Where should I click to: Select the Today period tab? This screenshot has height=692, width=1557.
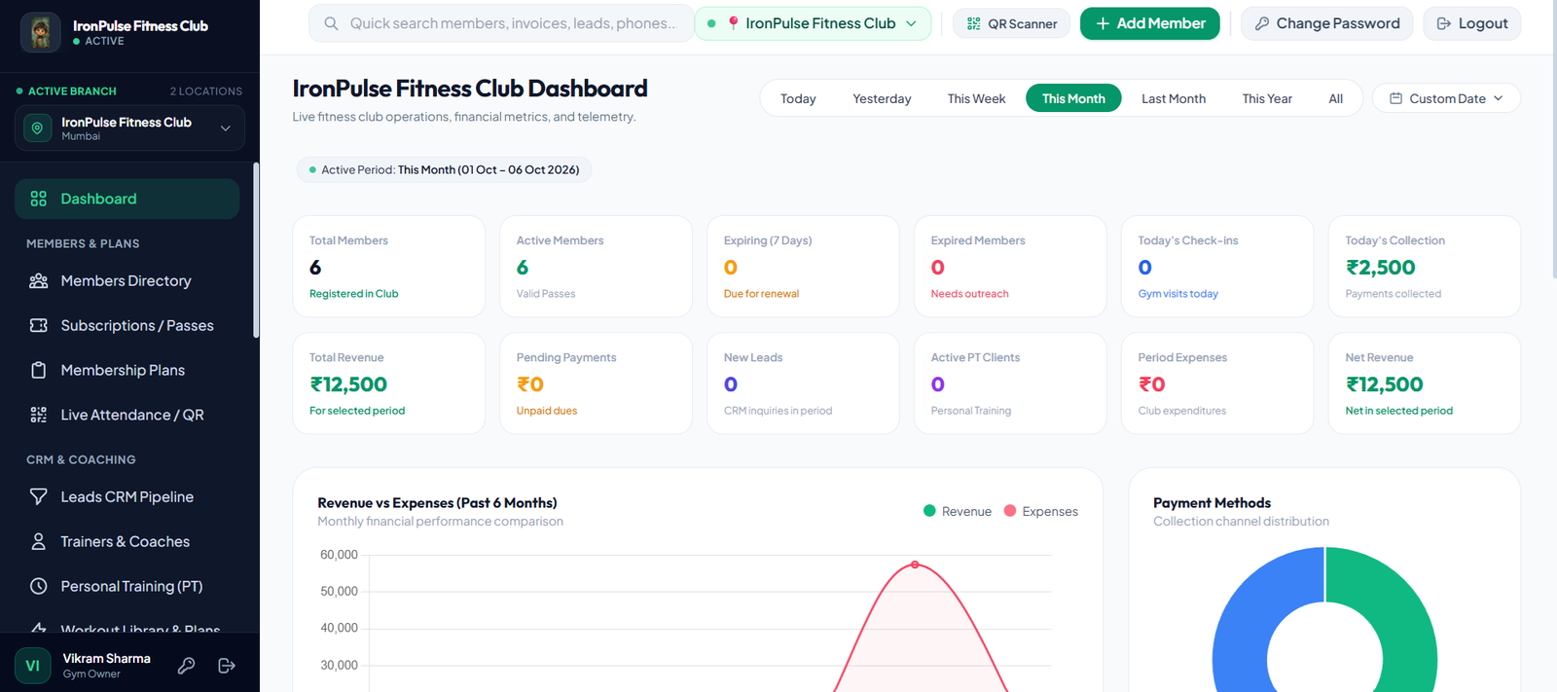tap(798, 98)
